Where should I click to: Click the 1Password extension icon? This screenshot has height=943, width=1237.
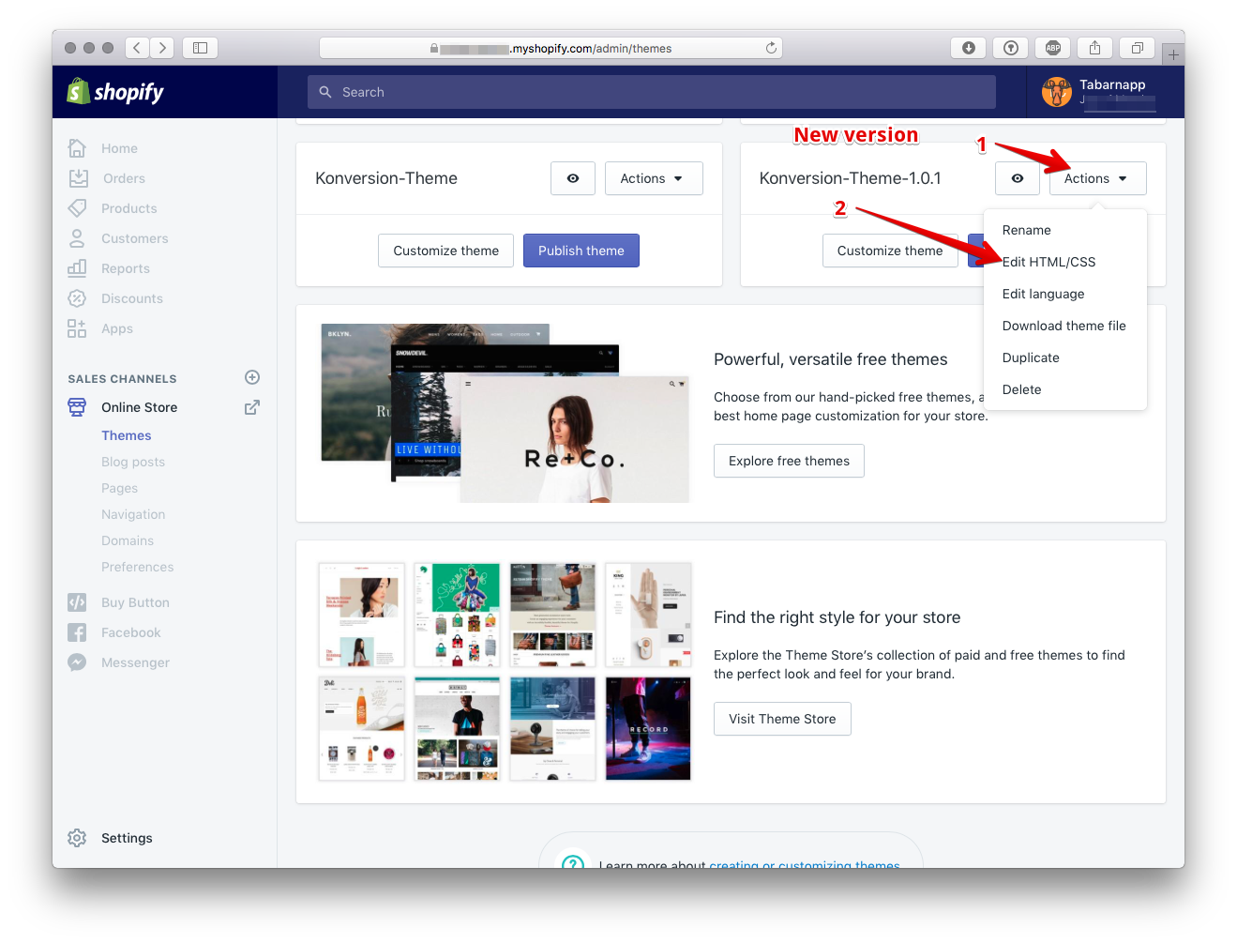point(1011,48)
